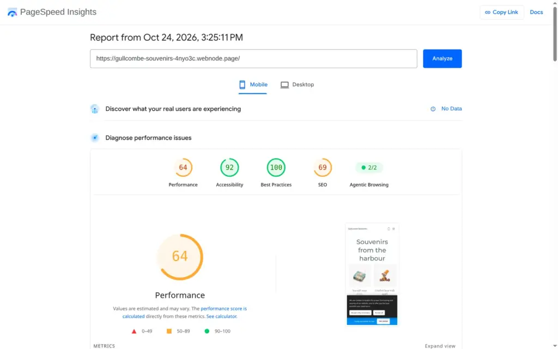Click the red triangle 0–49 legend icon
The width and height of the screenshot is (558, 349).
pos(134,331)
